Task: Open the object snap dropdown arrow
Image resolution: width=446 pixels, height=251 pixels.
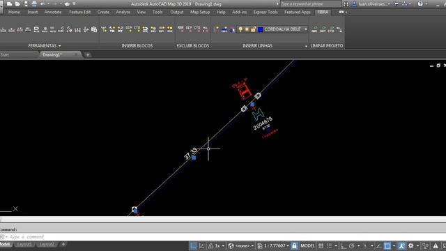Action: (394, 245)
